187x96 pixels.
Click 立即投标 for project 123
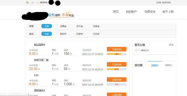point(117,79)
